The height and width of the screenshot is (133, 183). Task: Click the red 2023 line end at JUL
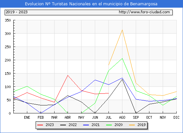coord(109,93)
